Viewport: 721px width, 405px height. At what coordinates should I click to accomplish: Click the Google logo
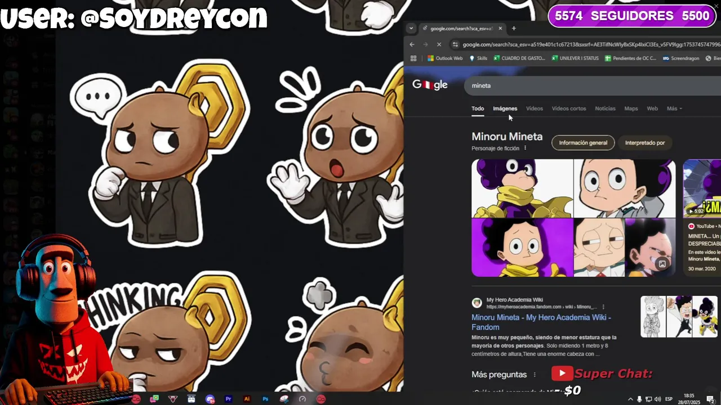point(430,85)
